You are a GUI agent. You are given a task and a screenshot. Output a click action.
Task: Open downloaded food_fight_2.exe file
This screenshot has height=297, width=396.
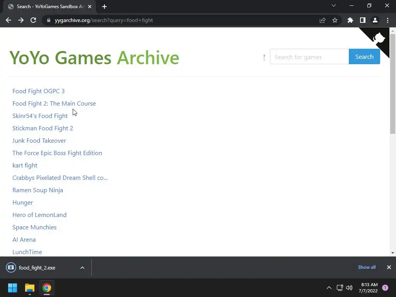point(37,268)
